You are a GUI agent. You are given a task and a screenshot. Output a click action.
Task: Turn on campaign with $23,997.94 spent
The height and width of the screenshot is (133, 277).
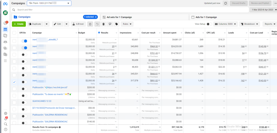pyautogui.click(x=24, y=75)
